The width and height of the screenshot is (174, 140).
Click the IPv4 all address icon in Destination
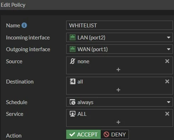tap(73, 81)
